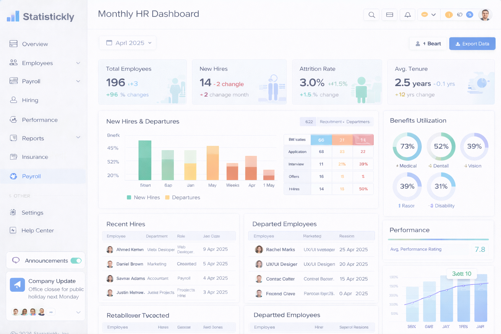
Task: Click the Help Center icon
Action: [x=13, y=230]
